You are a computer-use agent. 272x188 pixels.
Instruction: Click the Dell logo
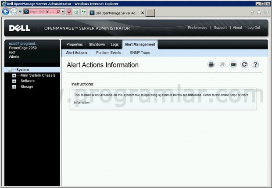pos(21,28)
